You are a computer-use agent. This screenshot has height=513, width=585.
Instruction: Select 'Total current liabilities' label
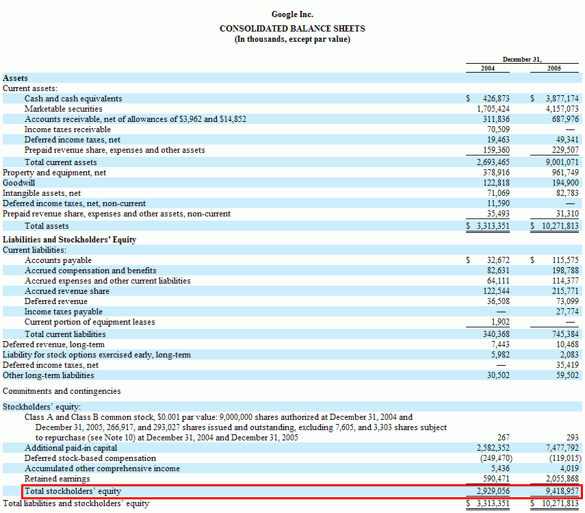(x=65, y=334)
